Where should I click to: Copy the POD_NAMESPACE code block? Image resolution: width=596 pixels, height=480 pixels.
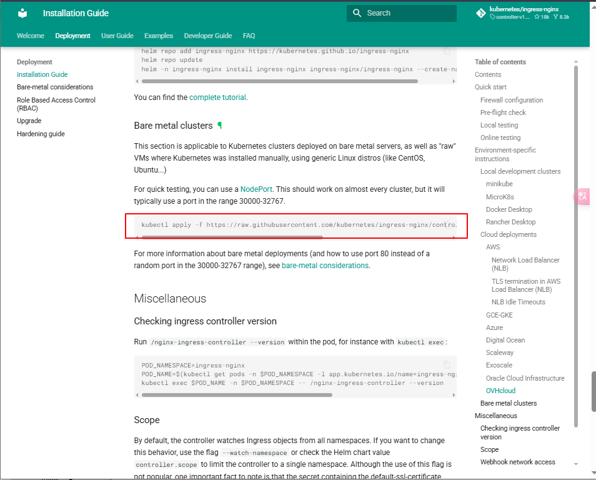(447, 365)
